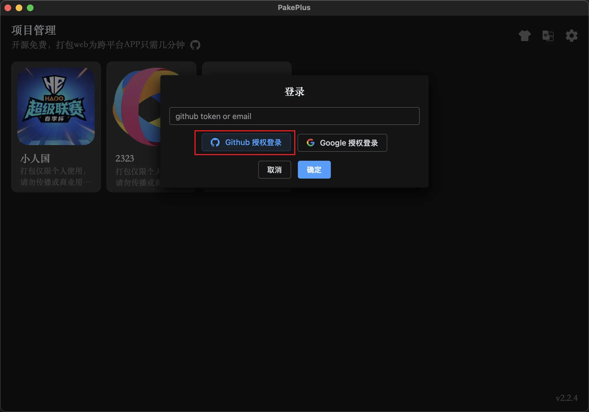Maximize the PakePlus window
Viewport: 589px width, 412px height.
(30, 8)
